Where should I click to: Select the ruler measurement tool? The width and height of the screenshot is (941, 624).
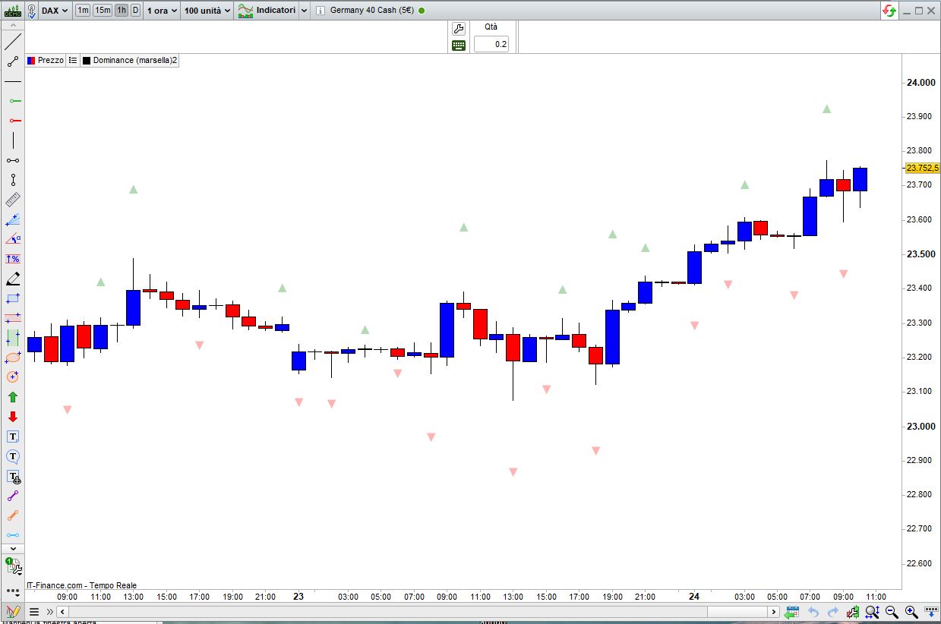point(13,200)
